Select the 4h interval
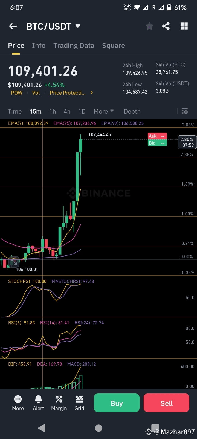 pos(67,111)
